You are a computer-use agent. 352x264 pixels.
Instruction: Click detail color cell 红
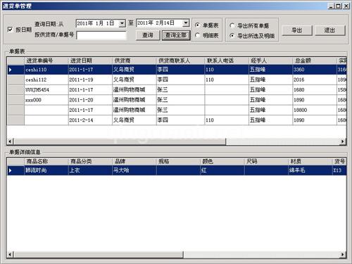(222, 170)
